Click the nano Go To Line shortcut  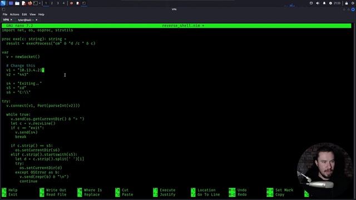click(205, 194)
